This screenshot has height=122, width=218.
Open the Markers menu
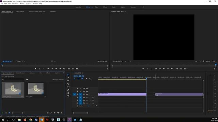coord(22,4)
